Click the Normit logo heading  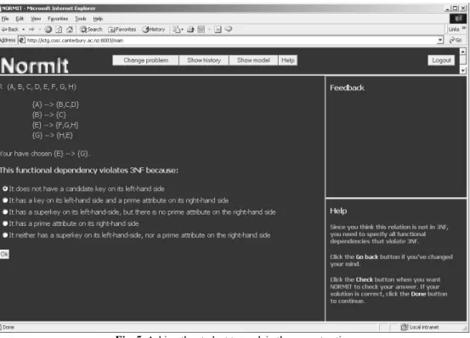34,65
